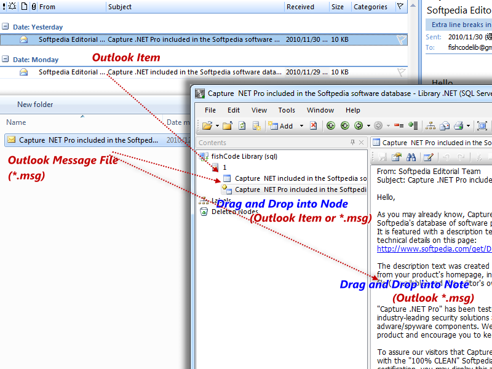Open the dropdown arrow beside the open-folder icon
This screenshot has height=369, width=492.
click(x=217, y=126)
